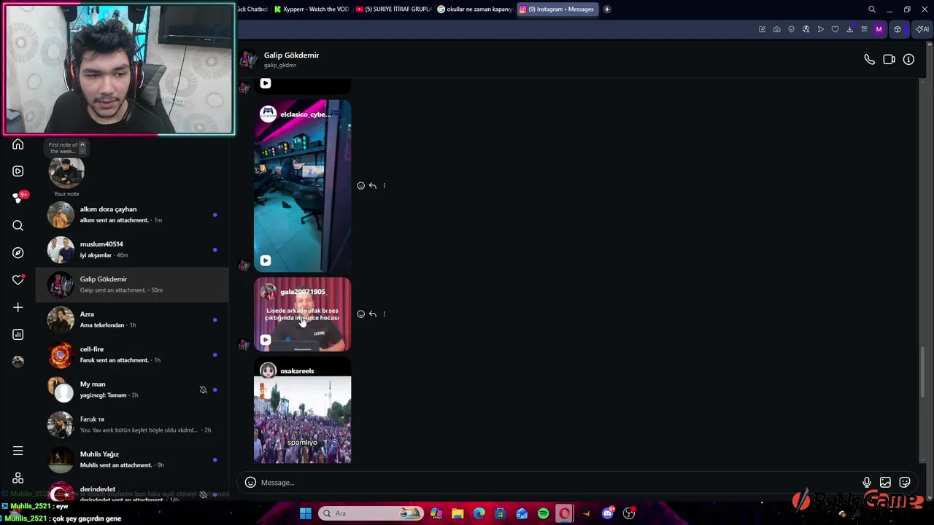Open chat with Azra
The height and width of the screenshot is (525, 934).
pyautogui.click(x=132, y=319)
